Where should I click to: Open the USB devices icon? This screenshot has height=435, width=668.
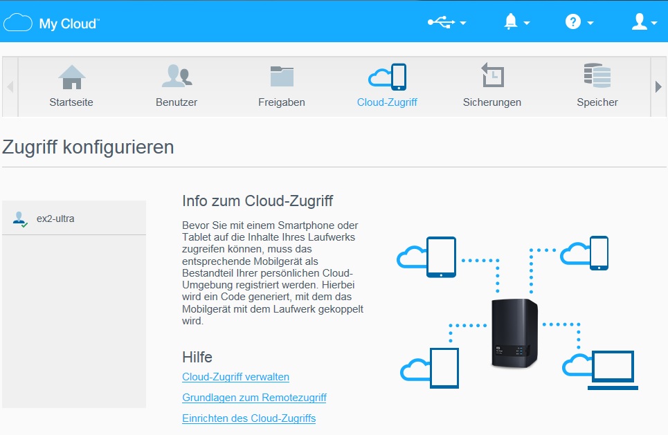pyautogui.click(x=441, y=21)
